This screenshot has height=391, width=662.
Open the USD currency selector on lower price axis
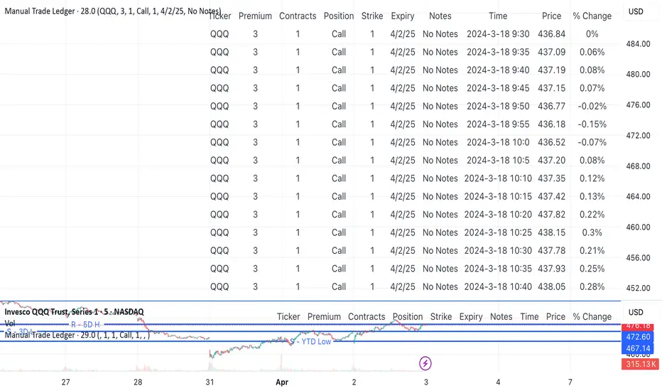[x=636, y=313]
